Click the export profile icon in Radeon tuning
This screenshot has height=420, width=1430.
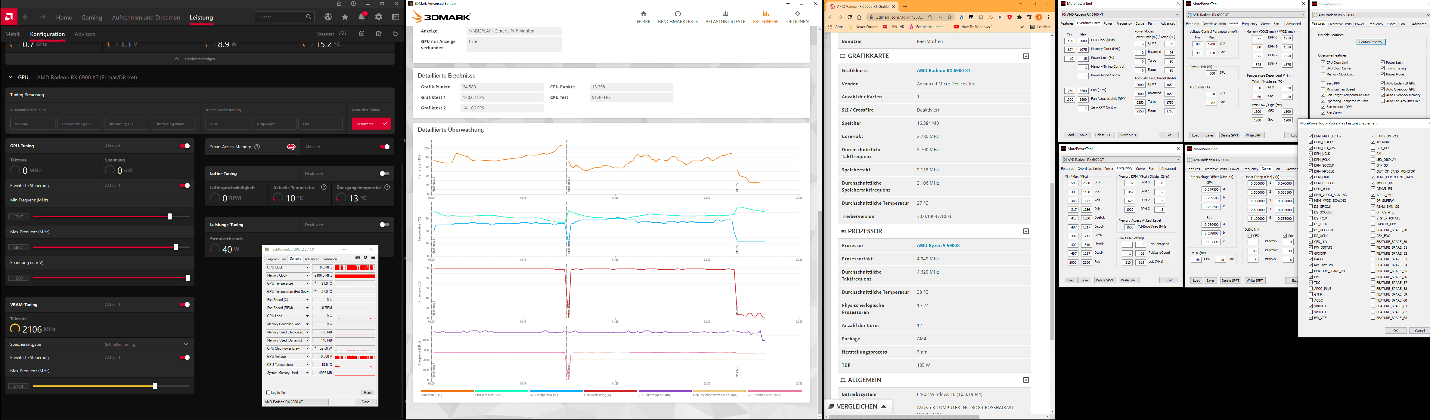[x=379, y=34]
